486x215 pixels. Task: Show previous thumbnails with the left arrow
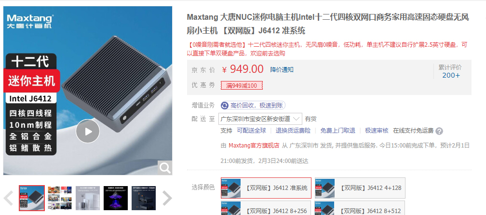click(x=8, y=198)
